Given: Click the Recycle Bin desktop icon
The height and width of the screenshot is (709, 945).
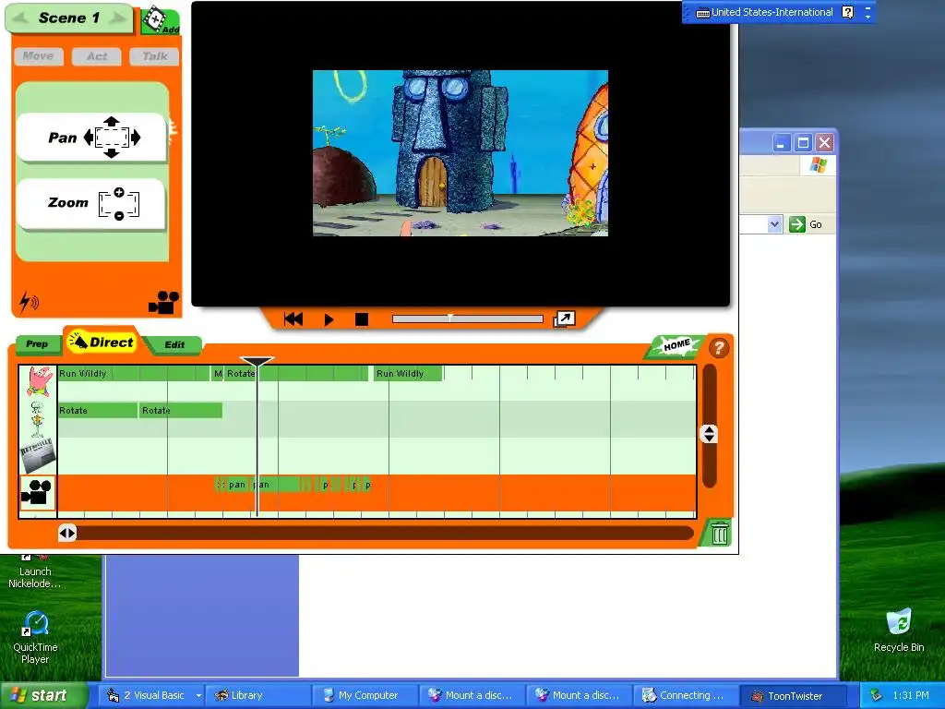Looking at the screenshot, I should [x=899, y=630].
